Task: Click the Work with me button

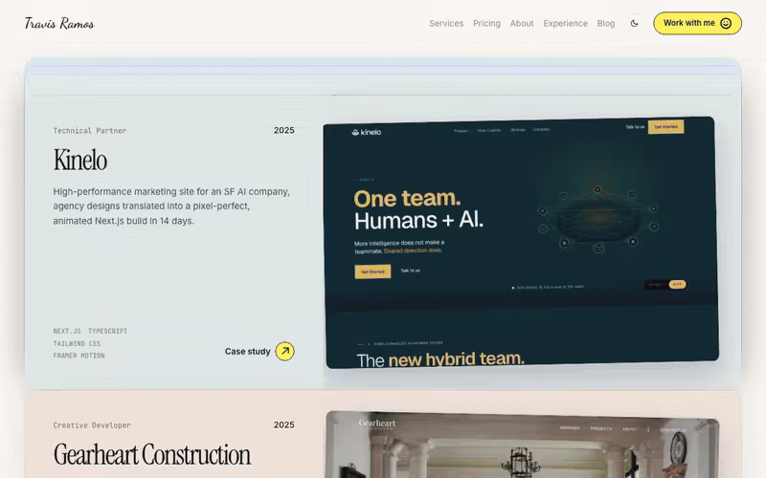Action: (697, 23)
